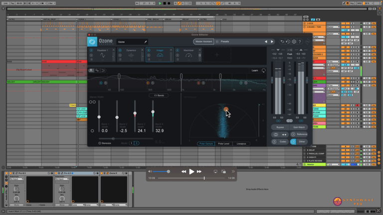Viewport: 383px width, 215px height.
Task: Go to previous preset with left arrow
Action: pyautogui.click(x=266, y=42)
